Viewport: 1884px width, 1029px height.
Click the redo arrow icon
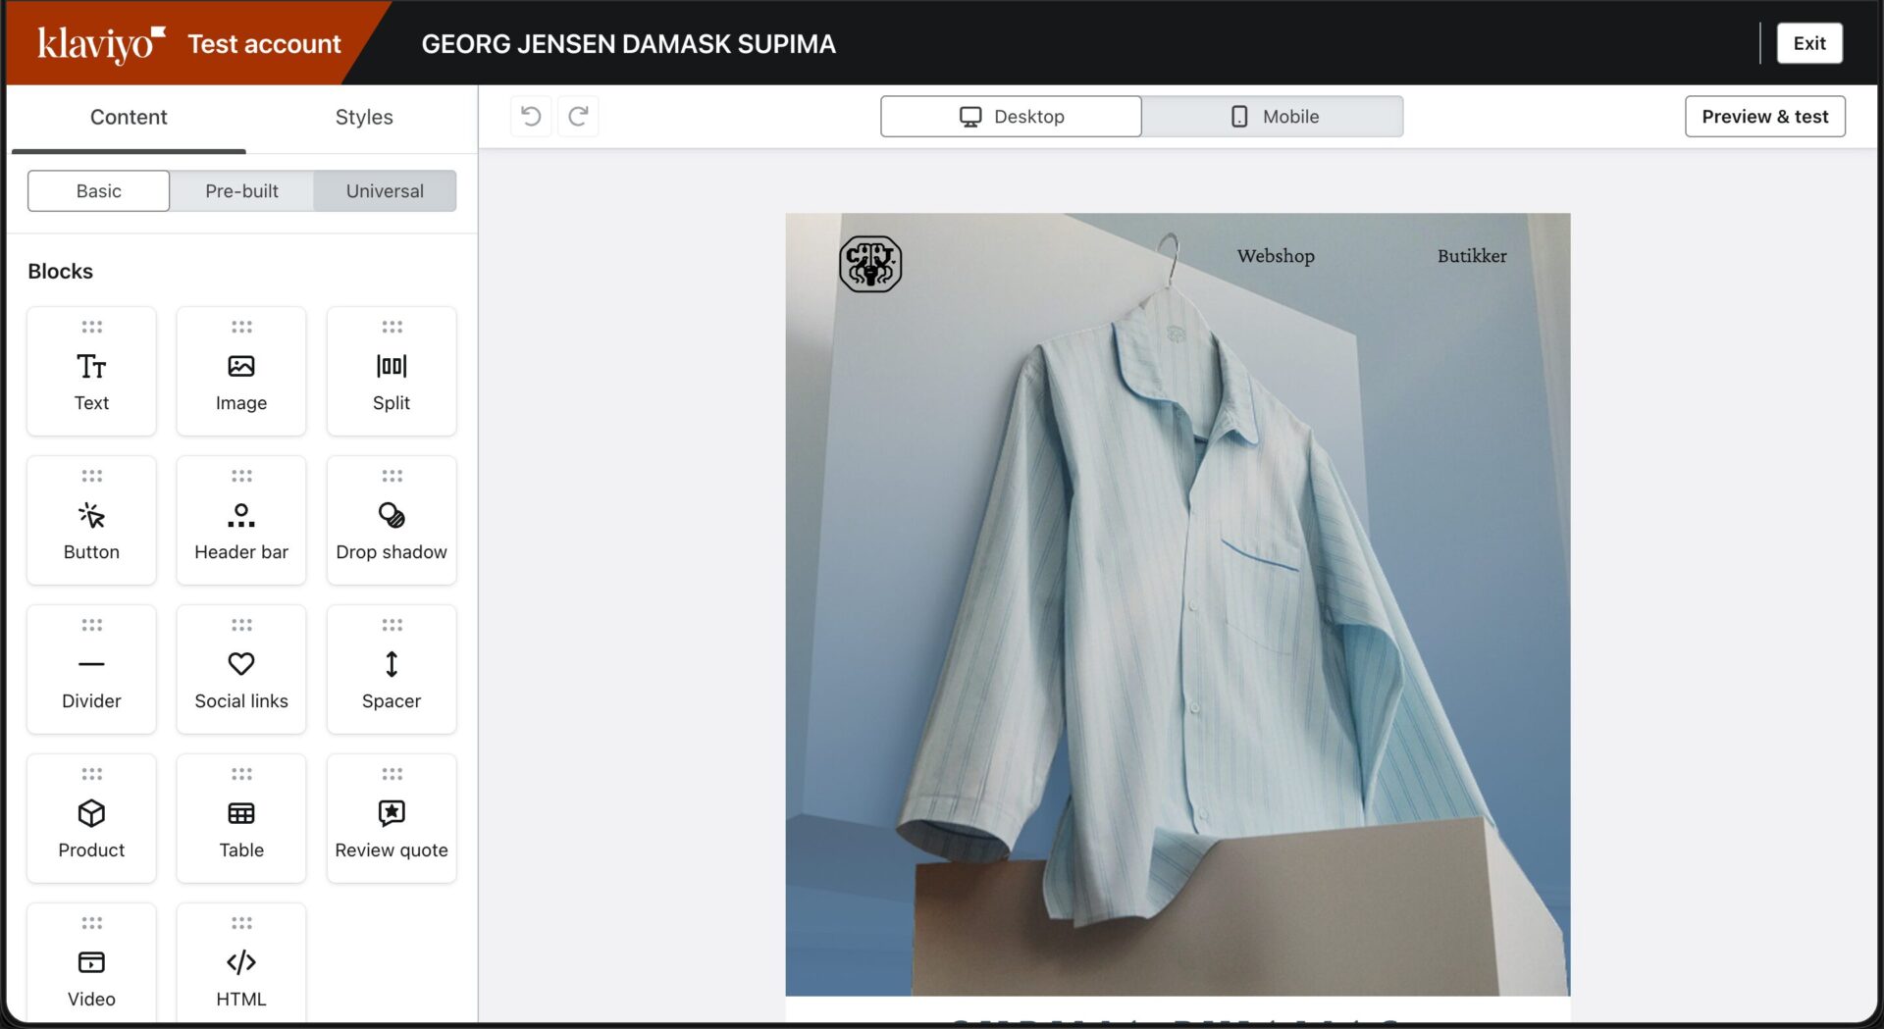tap(578, 117)
